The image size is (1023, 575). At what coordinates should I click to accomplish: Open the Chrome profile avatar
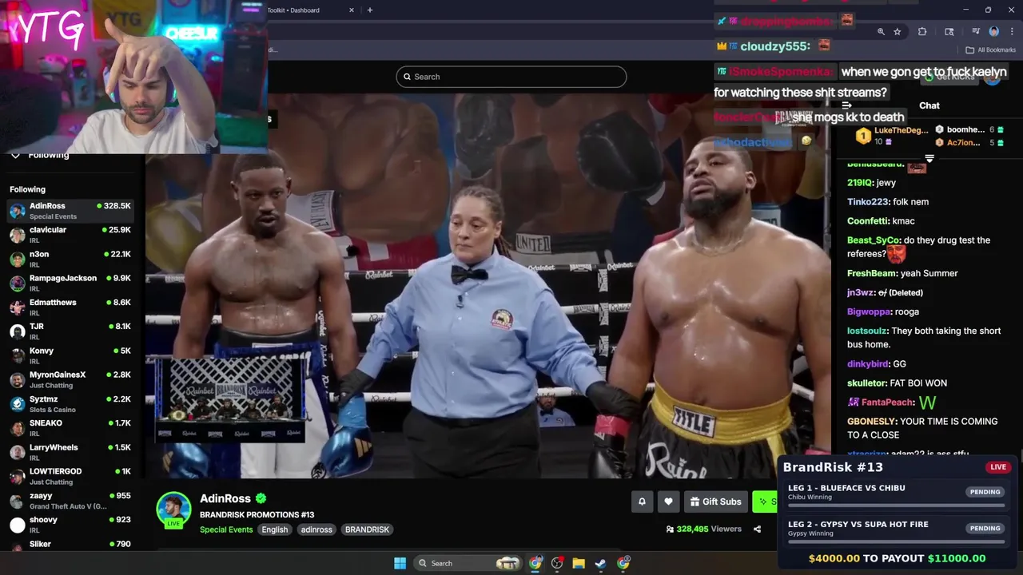994,32
